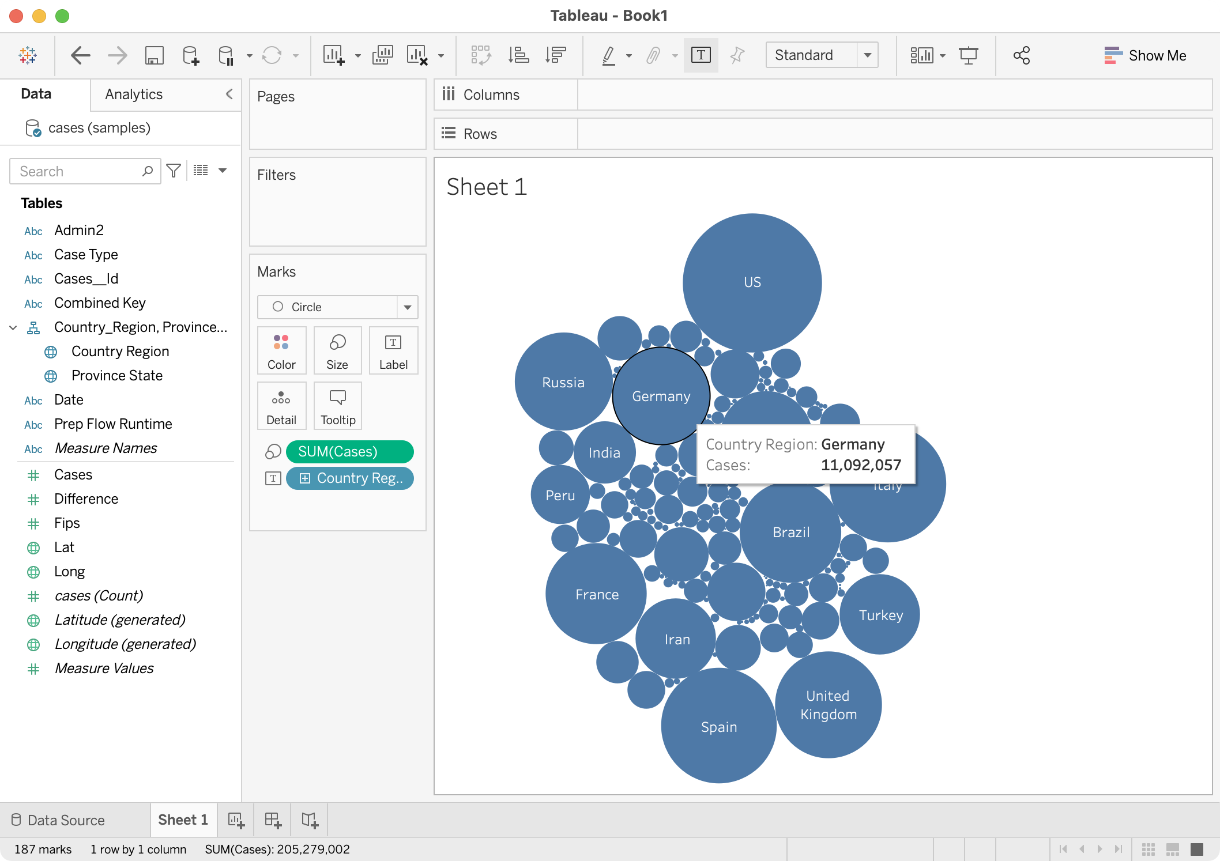Click the Tooltip button in Marks card
Image resolution: width=1220 pixels, height=861 pixels.
point(338,406)
